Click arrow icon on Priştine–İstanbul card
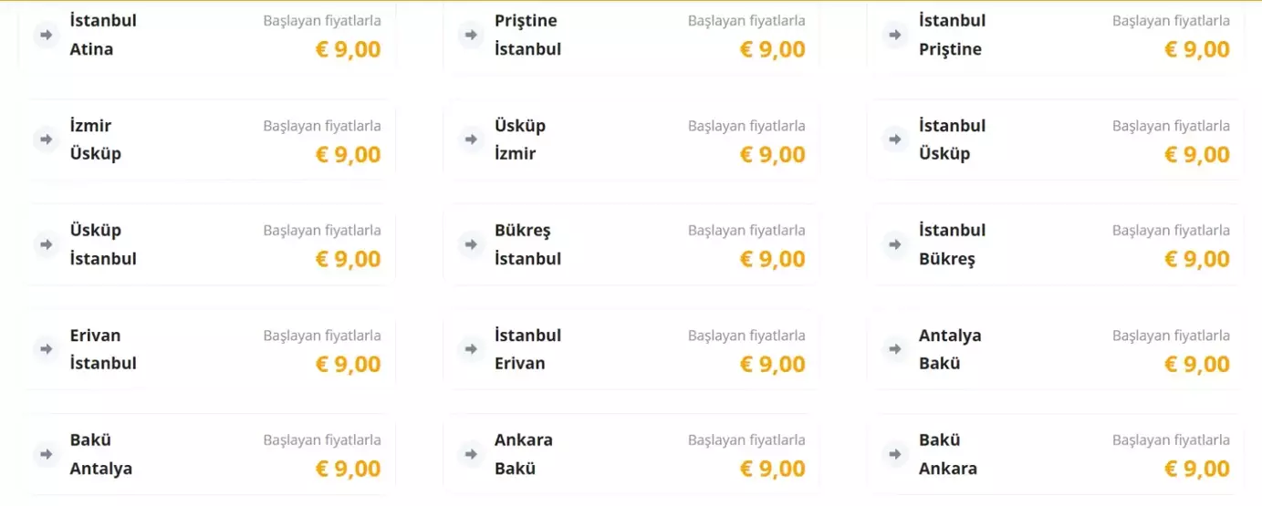Screen dimensions: 1262x506 pos(471,35)
